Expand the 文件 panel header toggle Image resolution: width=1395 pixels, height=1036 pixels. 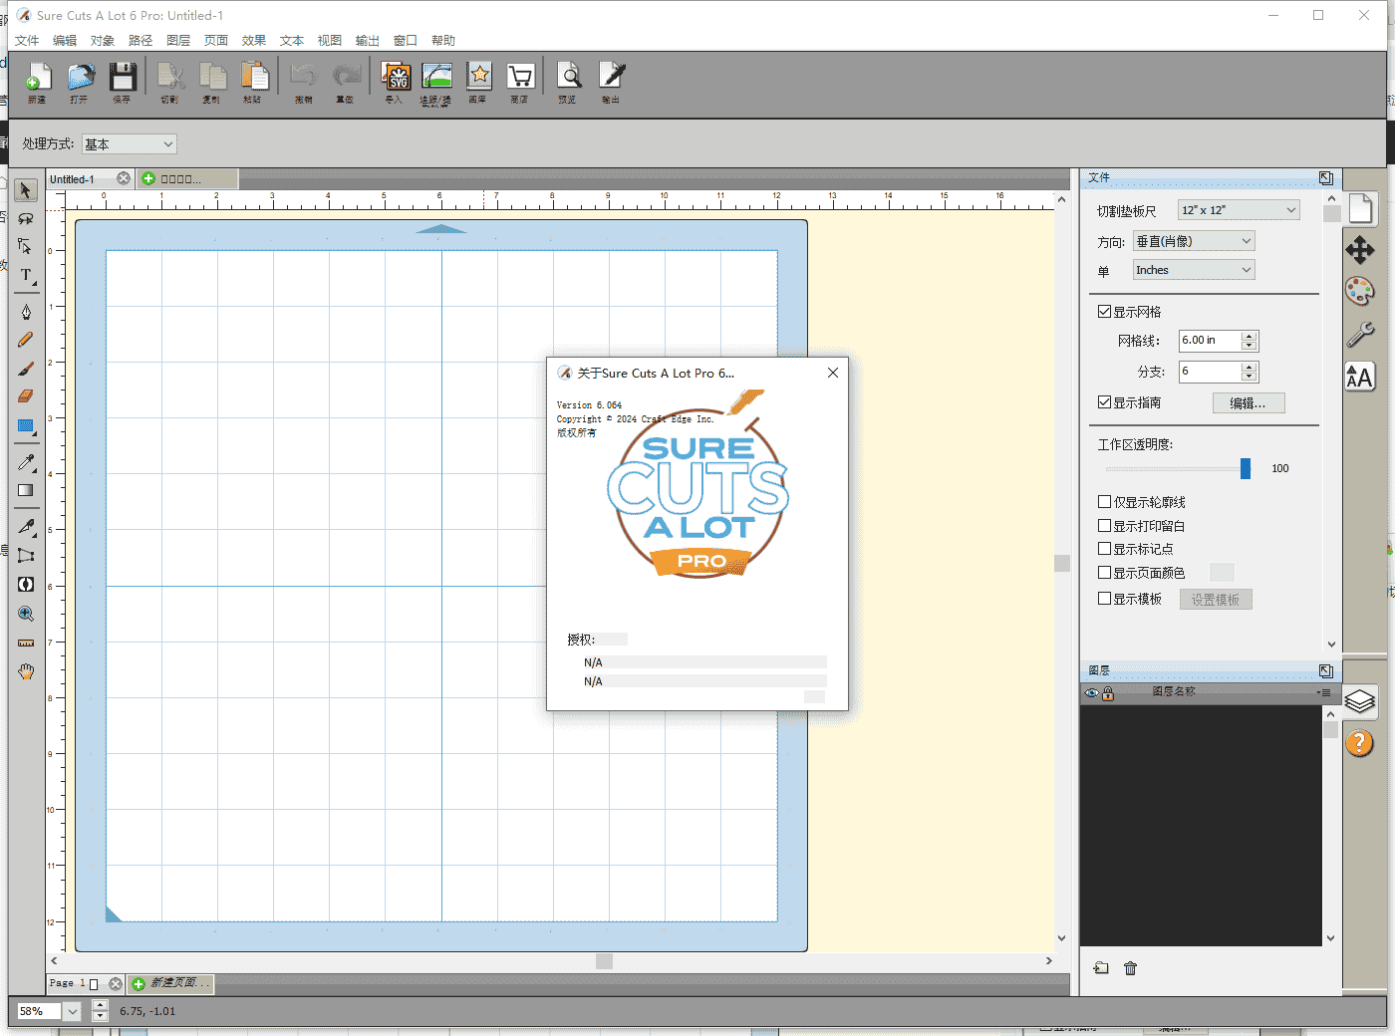1325,177
